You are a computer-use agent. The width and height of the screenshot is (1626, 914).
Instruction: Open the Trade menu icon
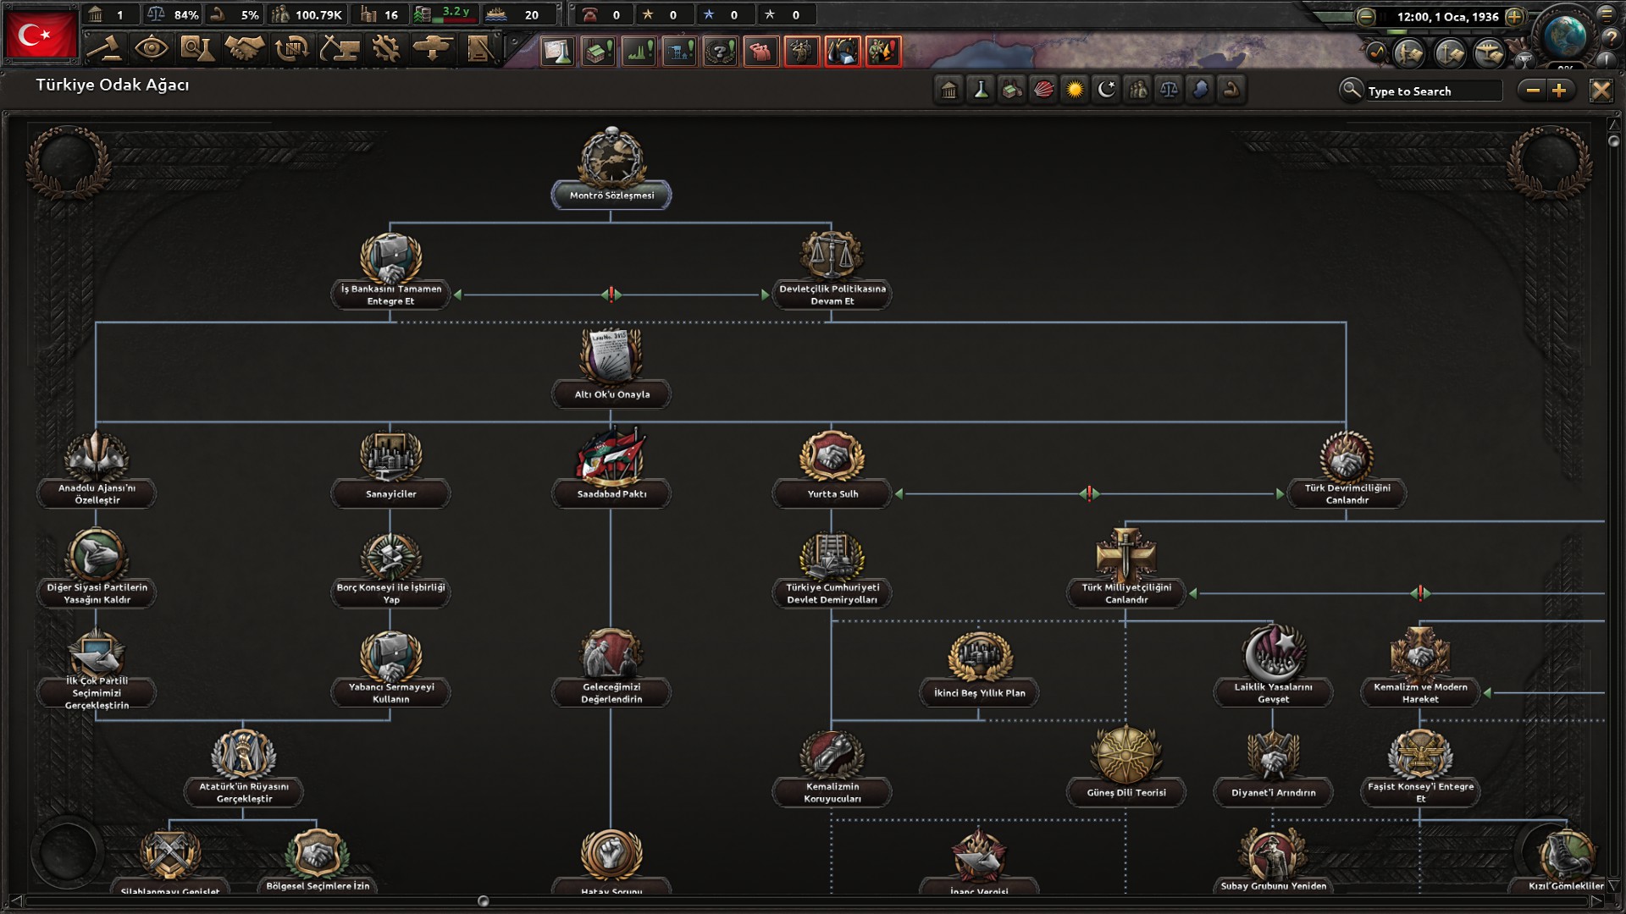291,49
